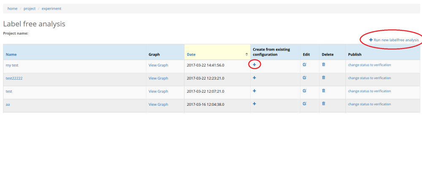Change test row status to verification
The image size is (422, 174).
pyautogui.click(x=369, y=91)
